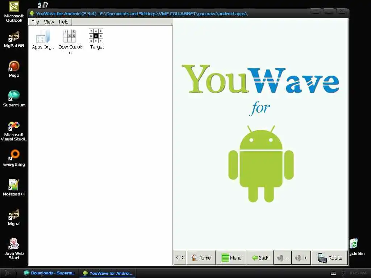The image size is (371, 278).
Task: Rotate the Android screen
Action: [330, 258]
